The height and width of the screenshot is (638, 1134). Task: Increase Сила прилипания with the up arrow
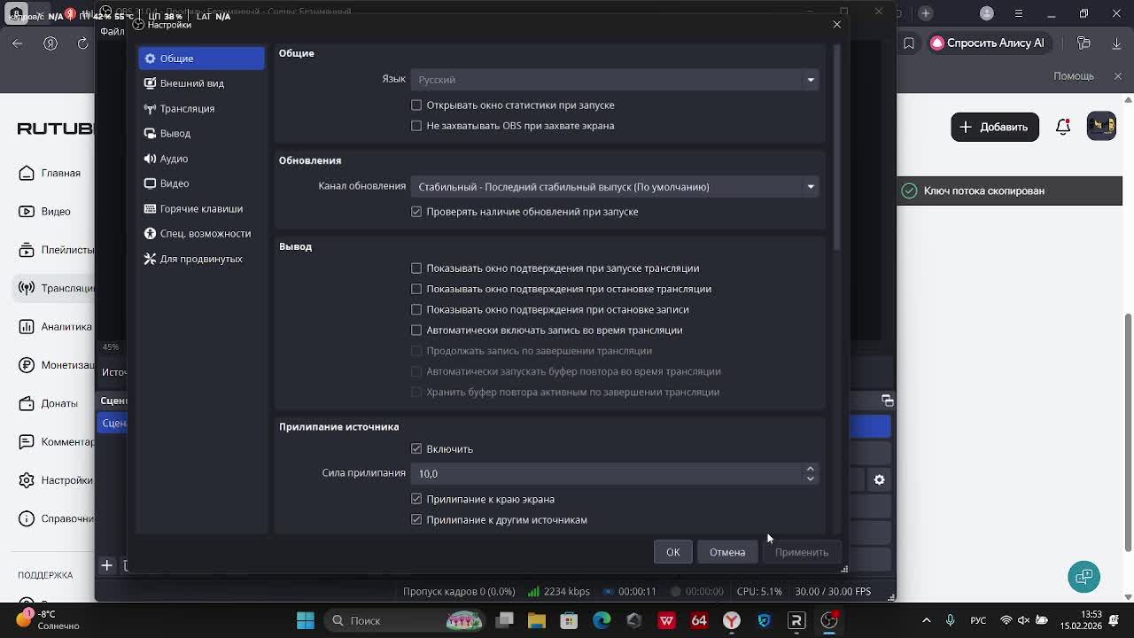(810, 469)
